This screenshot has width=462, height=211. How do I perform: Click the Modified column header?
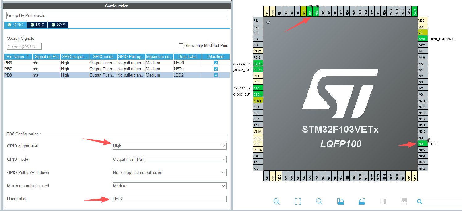216,56
